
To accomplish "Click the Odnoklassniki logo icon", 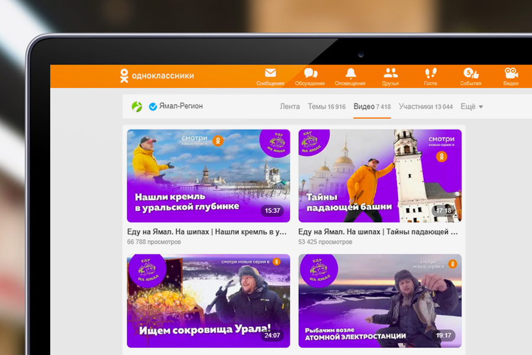I will pos(124,76).
